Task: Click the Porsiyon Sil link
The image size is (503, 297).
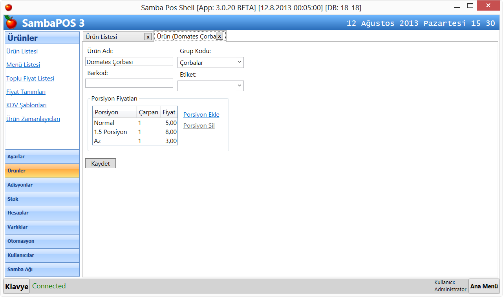Action: 199,126
